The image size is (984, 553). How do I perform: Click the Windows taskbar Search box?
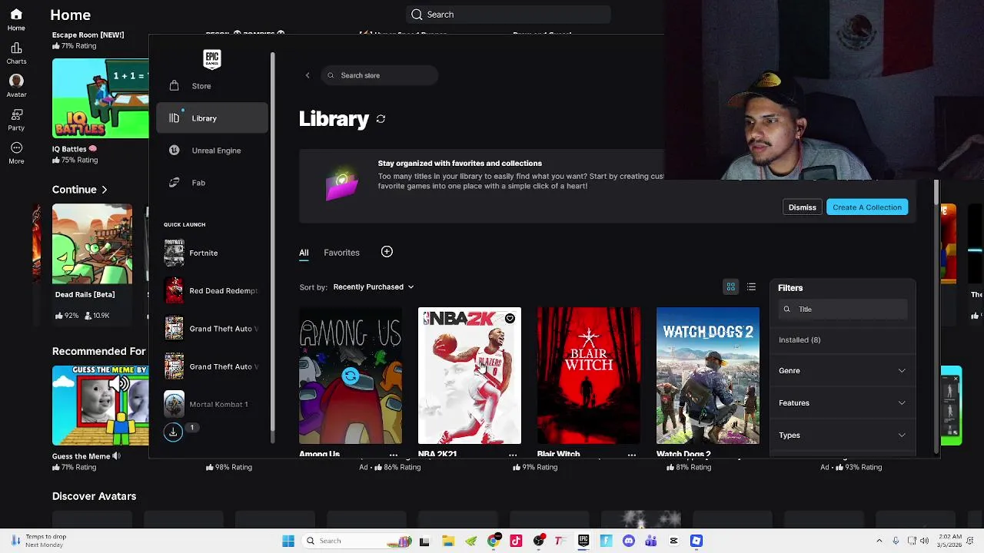(x=357, y=541)
